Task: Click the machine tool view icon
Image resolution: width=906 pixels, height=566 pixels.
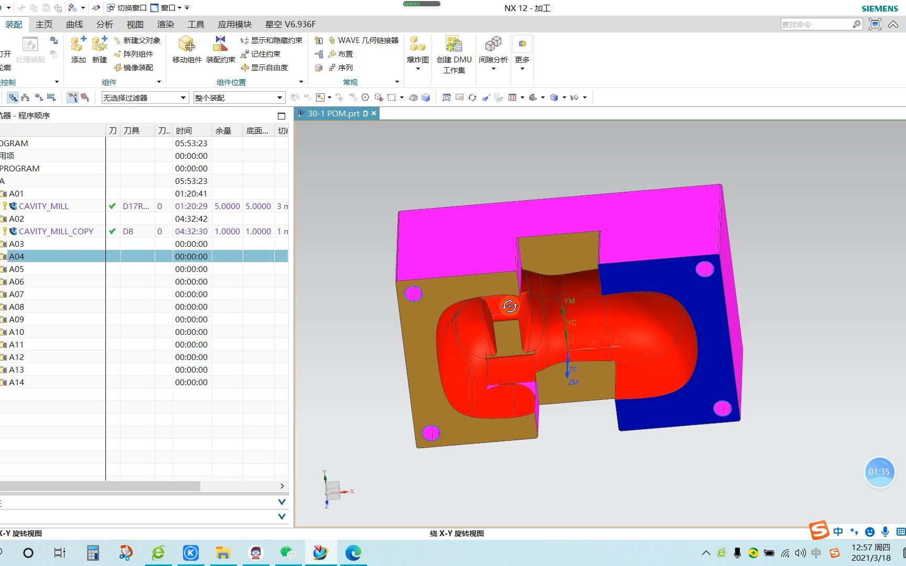Action: 26,97
